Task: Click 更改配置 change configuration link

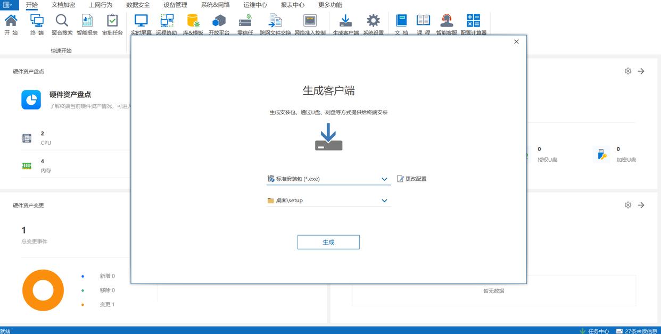Action: [x=412, y=179]
